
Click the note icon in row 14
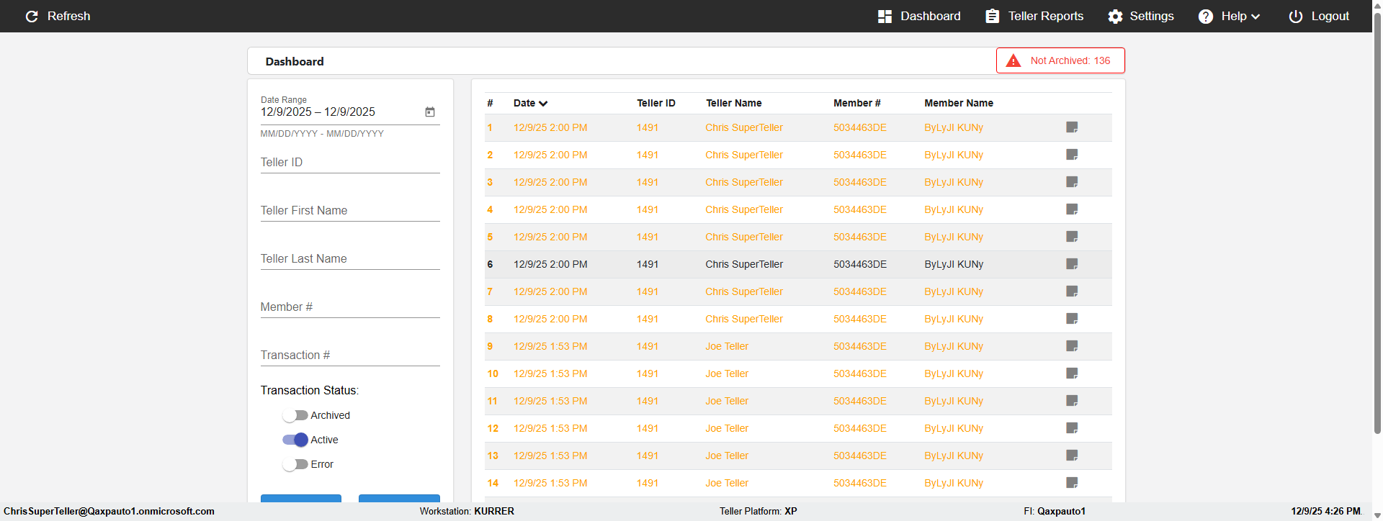(1072, 483)
